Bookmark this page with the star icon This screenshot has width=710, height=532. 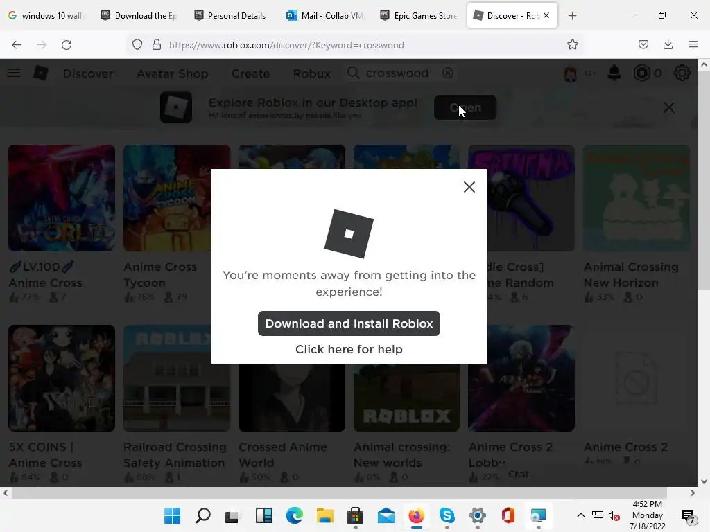point(572,45)
